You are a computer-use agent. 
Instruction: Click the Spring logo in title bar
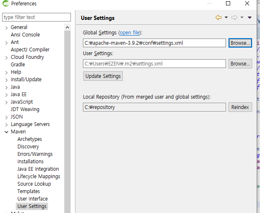(x=6, y=3)
